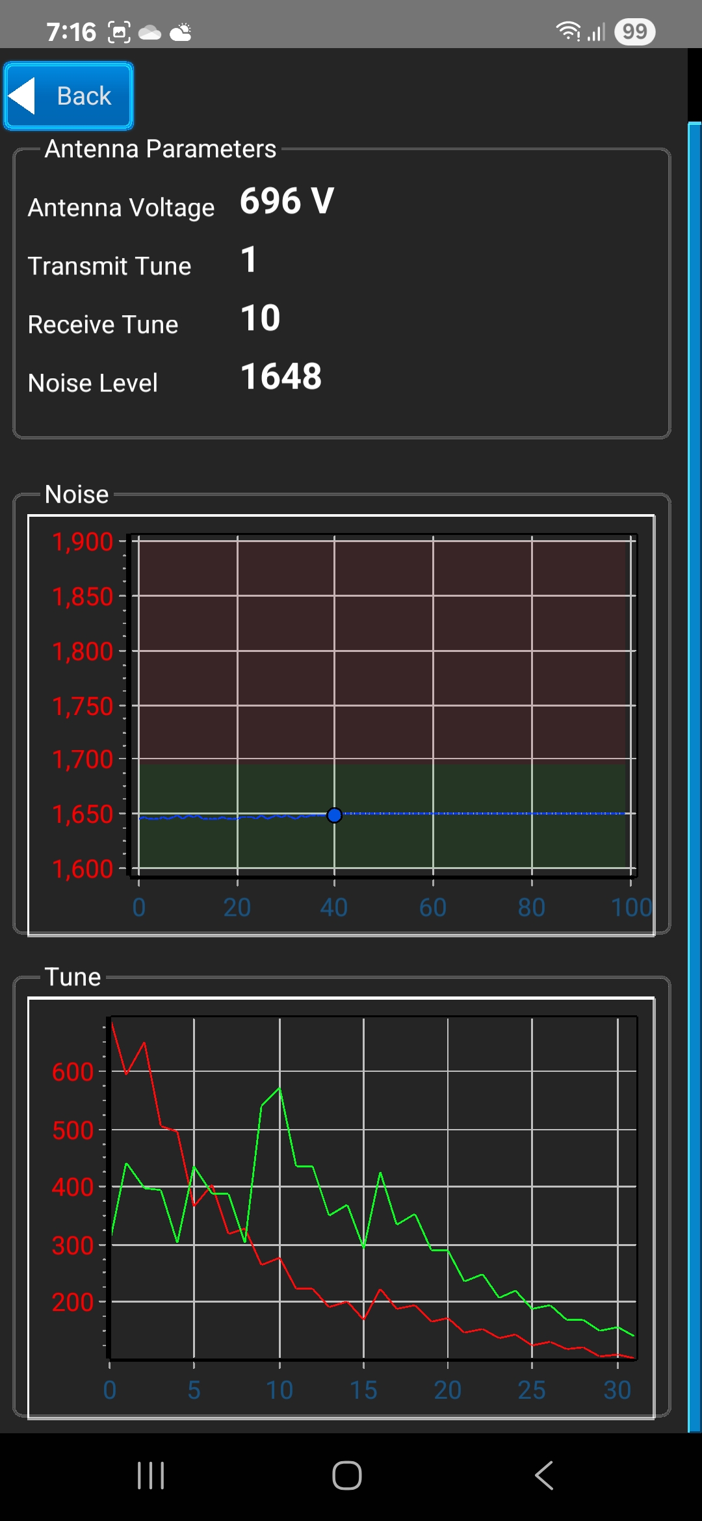Tap the Android home button icon
The image size is (702, 1521).
tap(347, 1475)
